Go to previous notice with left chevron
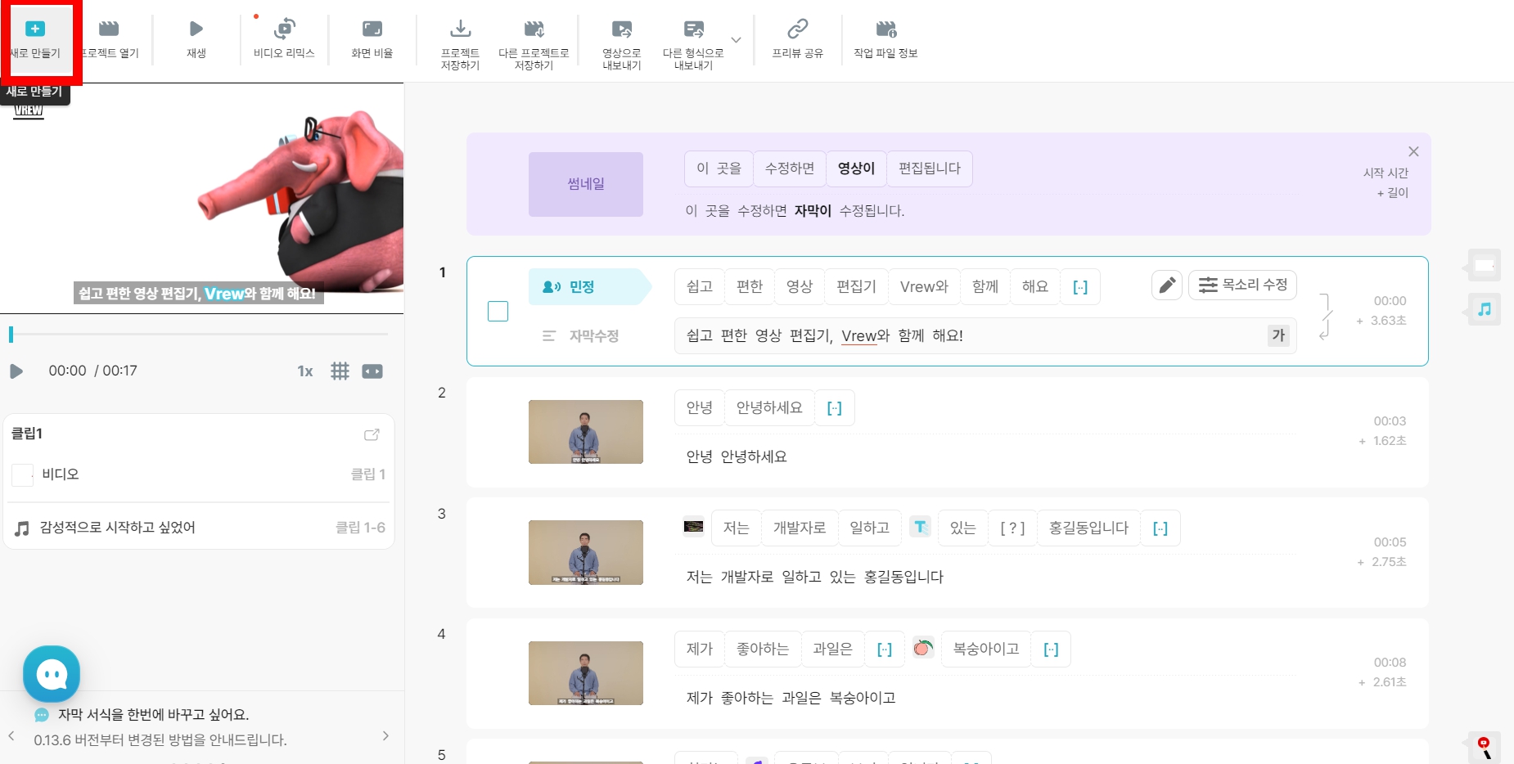 (x=11, y=735)
